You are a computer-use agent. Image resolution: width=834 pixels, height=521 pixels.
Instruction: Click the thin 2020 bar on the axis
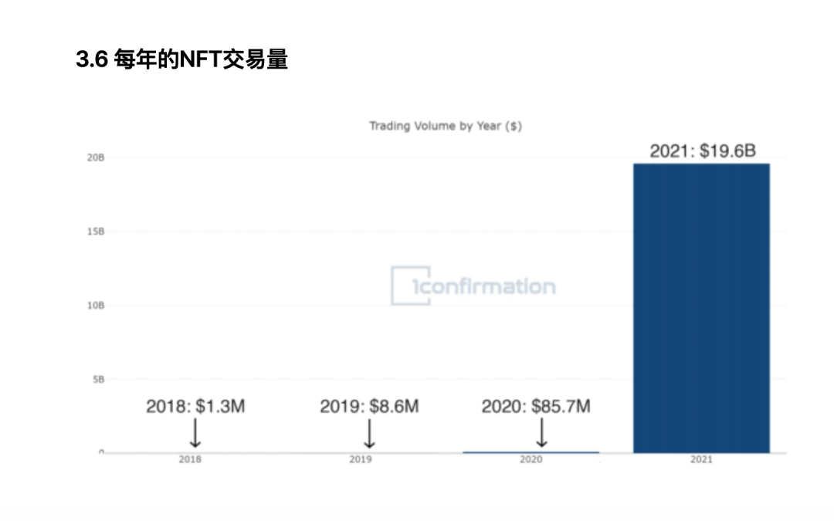531,452
